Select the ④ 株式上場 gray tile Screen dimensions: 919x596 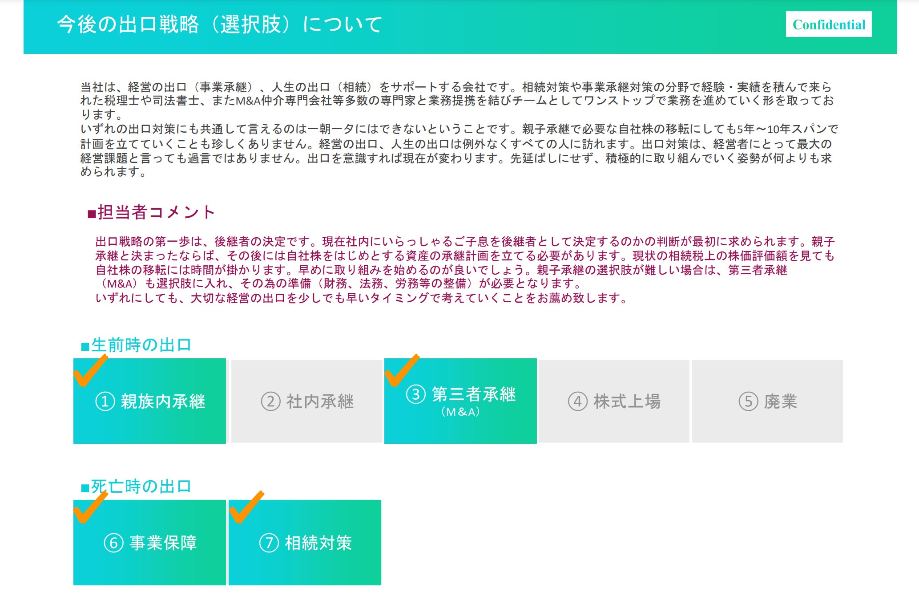tap(614, 401)
